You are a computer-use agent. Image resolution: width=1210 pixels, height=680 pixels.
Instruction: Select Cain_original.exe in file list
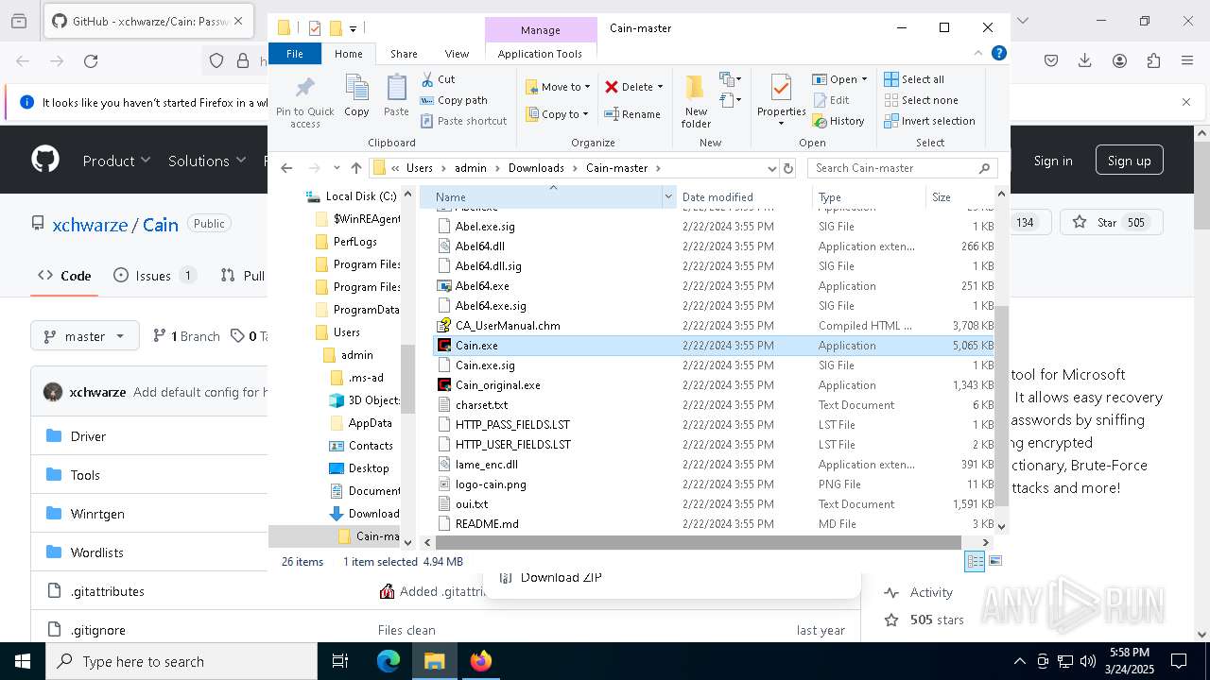(497, 385)
